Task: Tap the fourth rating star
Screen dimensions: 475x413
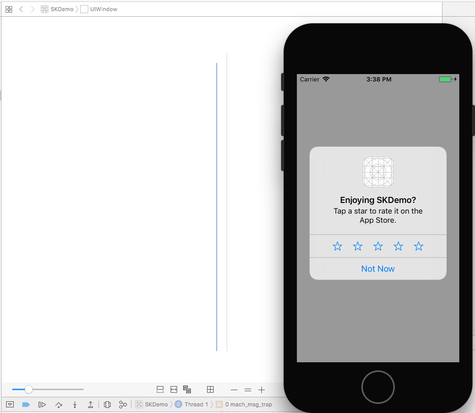Action: 398,246
